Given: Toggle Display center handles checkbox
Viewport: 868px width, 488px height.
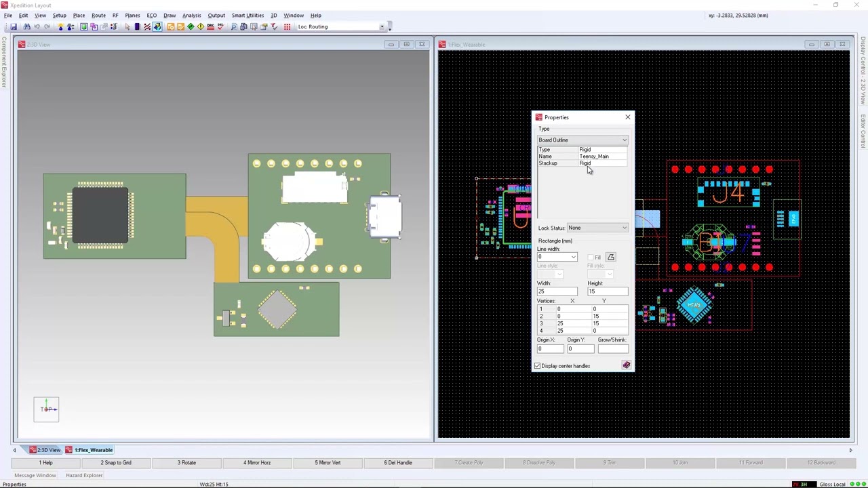Looking at the screenshot, I should coord(537,366).
